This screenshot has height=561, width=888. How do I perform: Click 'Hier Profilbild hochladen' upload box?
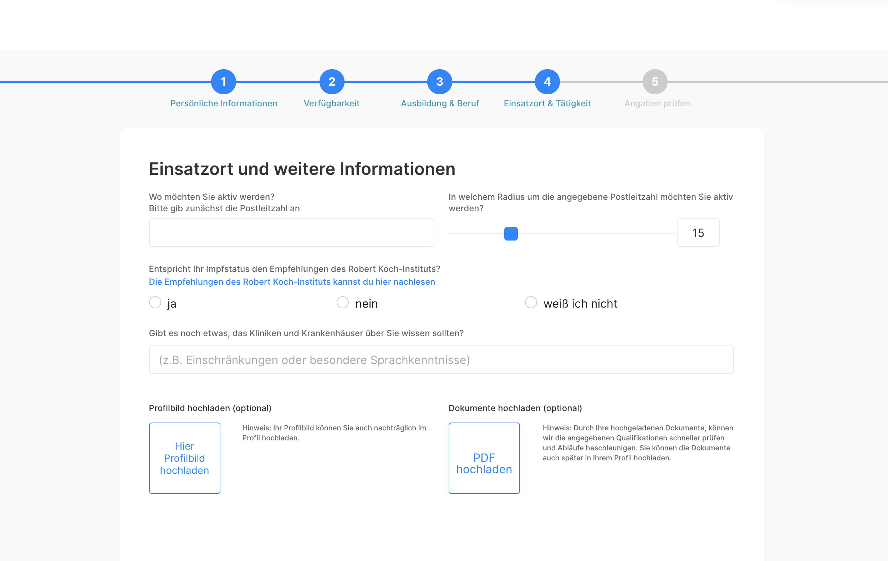point(184,458)
